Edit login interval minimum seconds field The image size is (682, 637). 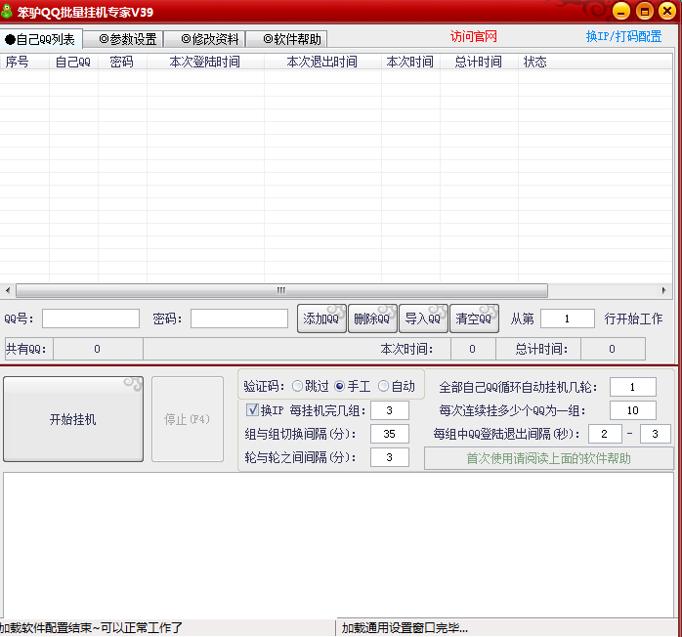click(x=605, y=434)
